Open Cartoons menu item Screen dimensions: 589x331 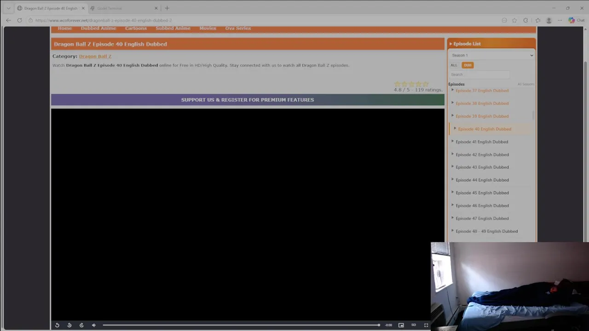(x=136, y=29)
